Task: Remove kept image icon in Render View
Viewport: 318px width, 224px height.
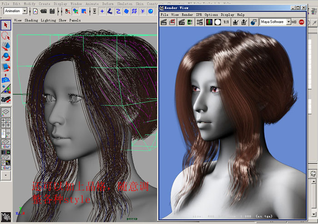Action: 244,22
